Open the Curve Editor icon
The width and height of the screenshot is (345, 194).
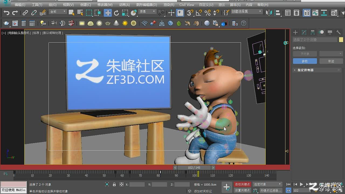pyautogui.click(x=315, y=13)
